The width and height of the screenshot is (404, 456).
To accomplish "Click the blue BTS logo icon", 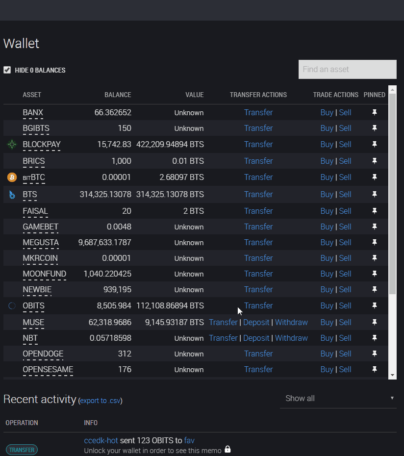I will point(12,194).
